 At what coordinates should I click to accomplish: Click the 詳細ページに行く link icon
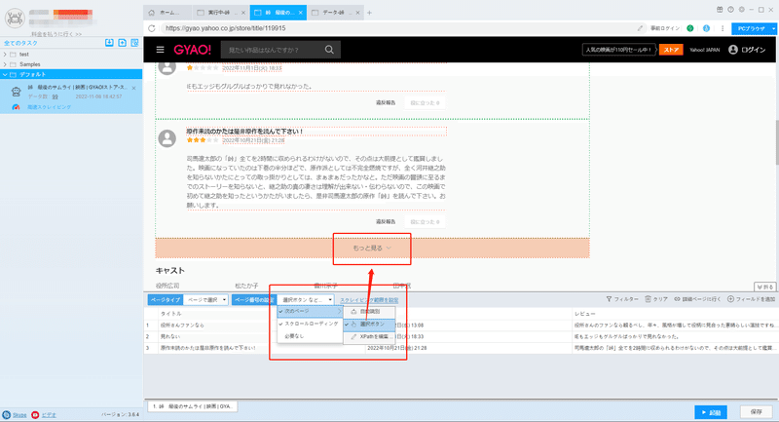[677, 299]
